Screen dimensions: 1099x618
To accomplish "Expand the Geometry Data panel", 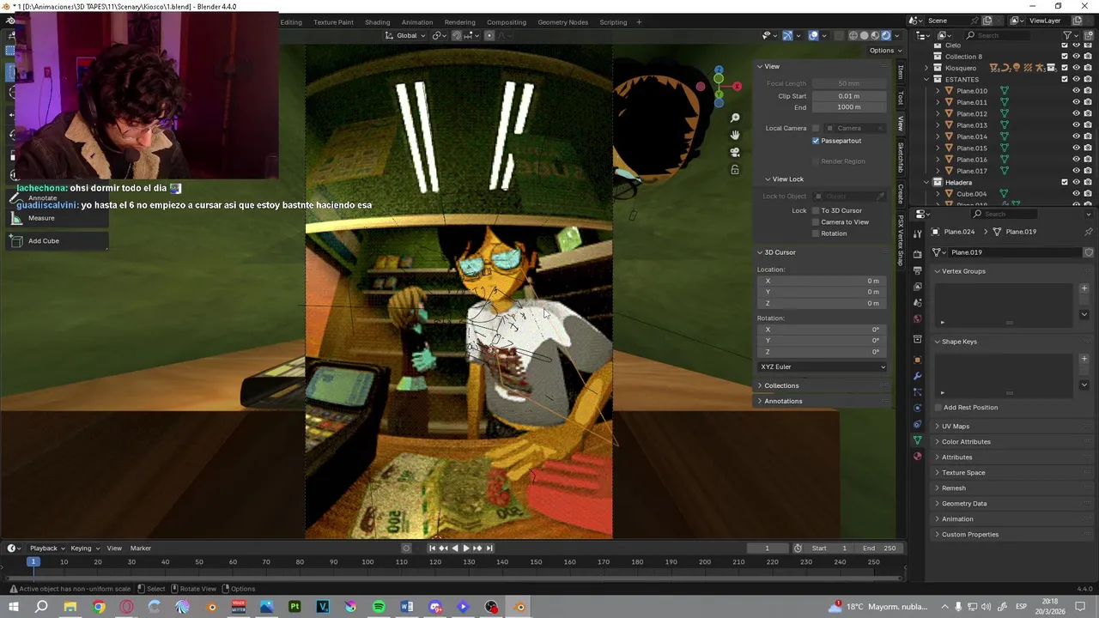I will [963, 504].
